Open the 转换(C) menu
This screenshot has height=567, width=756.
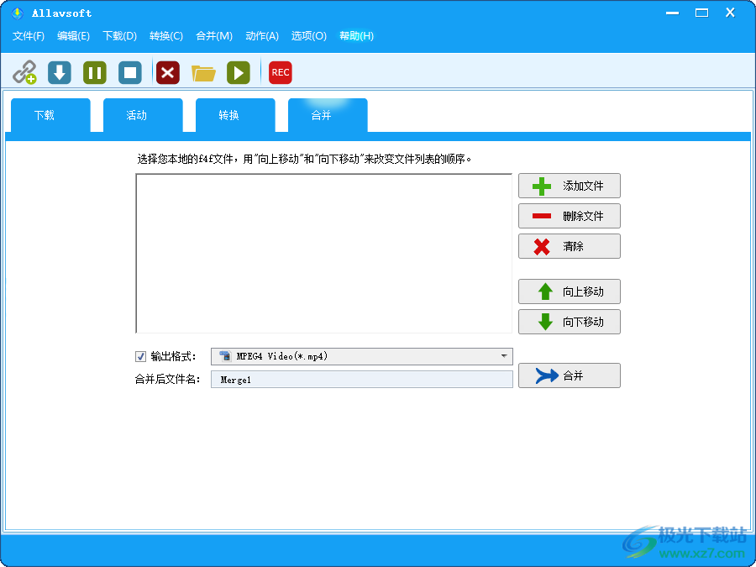(x=166, y=36)
